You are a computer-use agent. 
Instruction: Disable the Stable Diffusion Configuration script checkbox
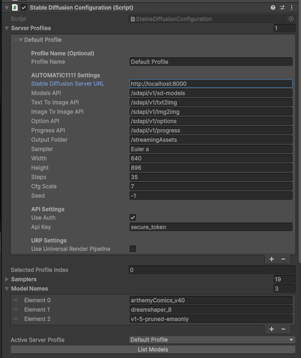coord(24,7)
